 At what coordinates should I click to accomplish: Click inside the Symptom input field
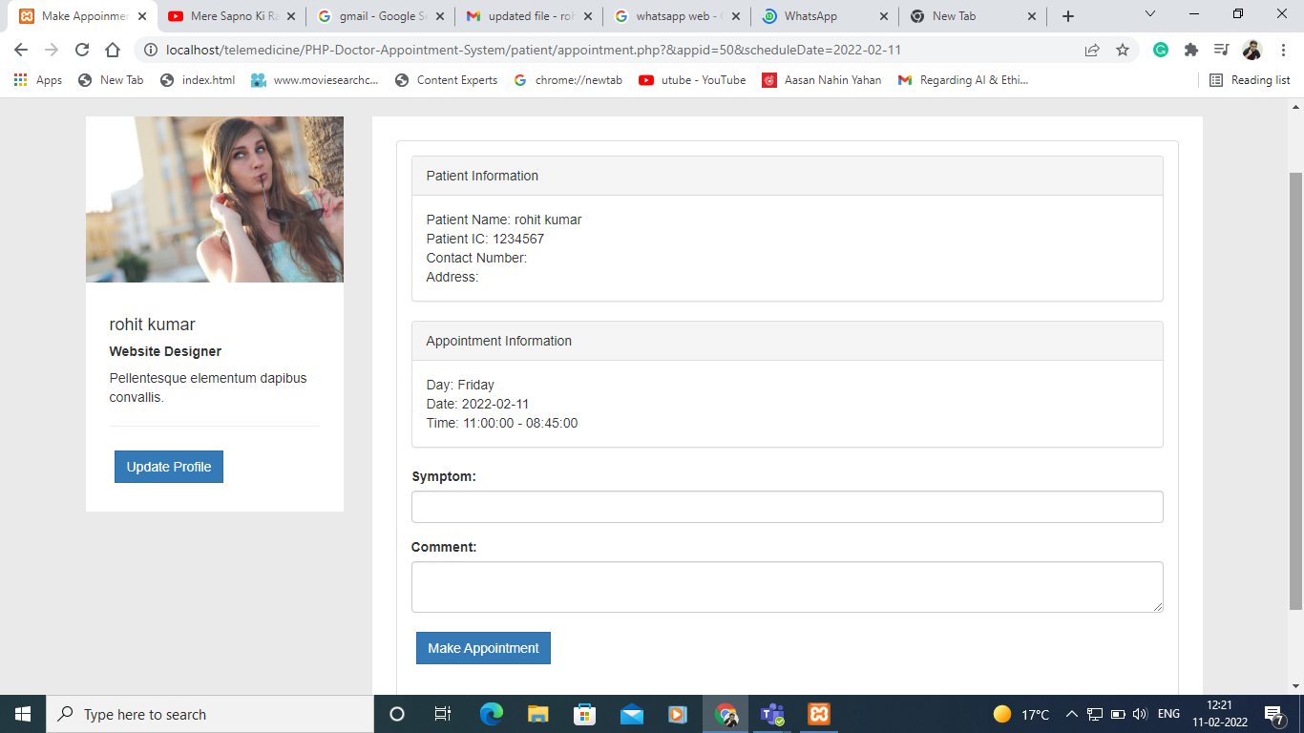(787, 507)
